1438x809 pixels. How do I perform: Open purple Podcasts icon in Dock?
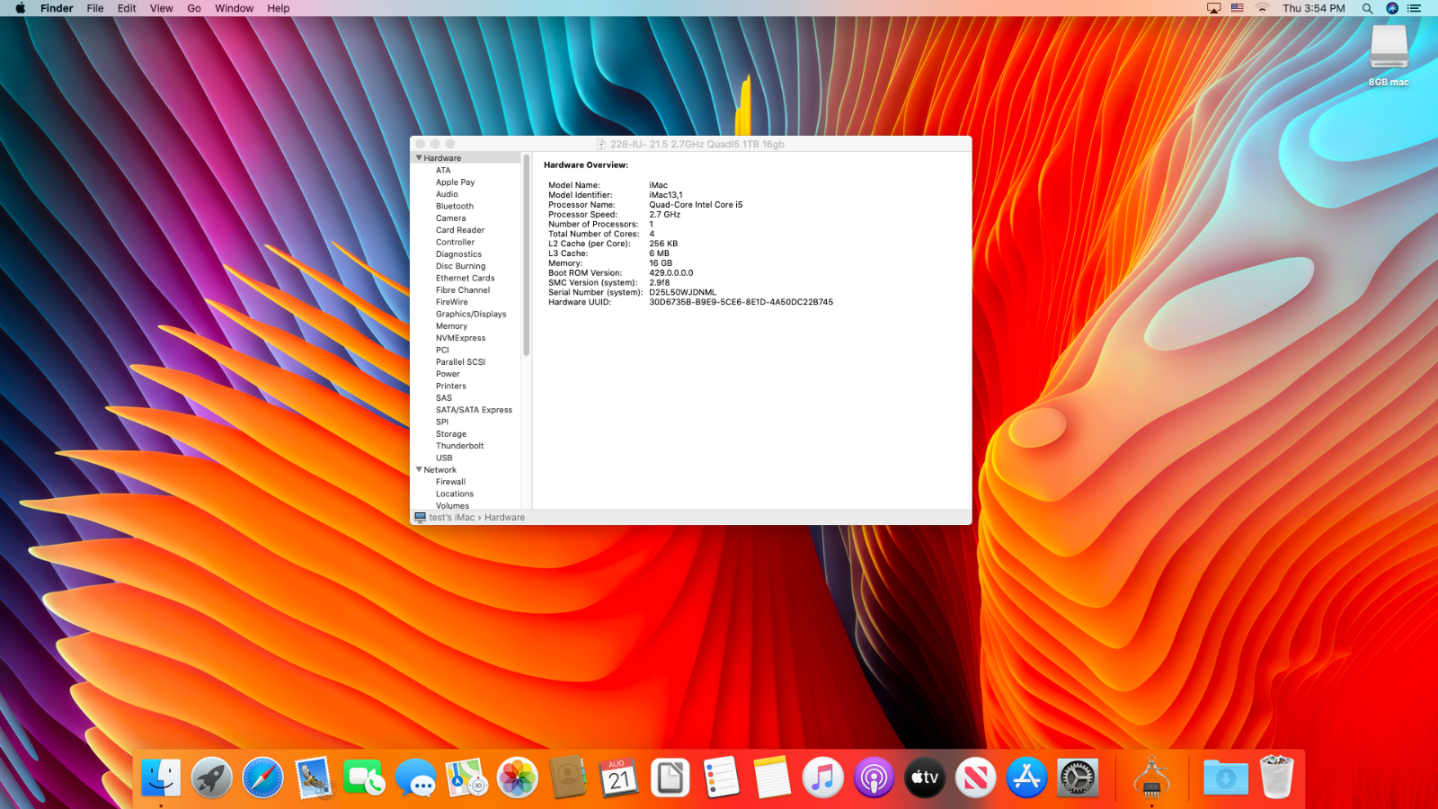[874, 778]
